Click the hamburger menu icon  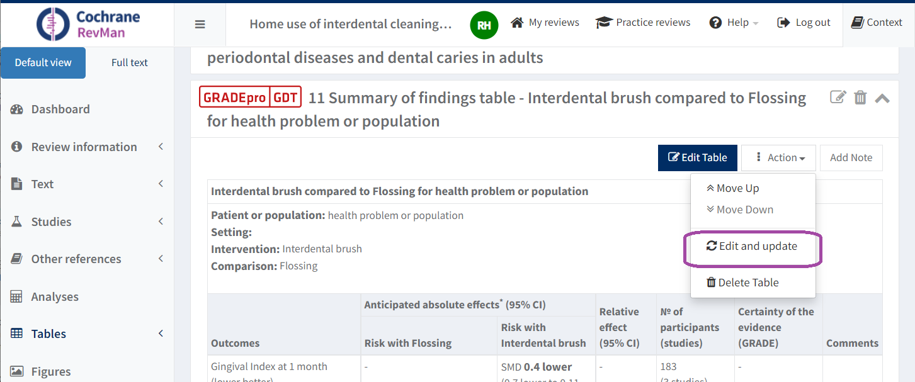point(200,25)
